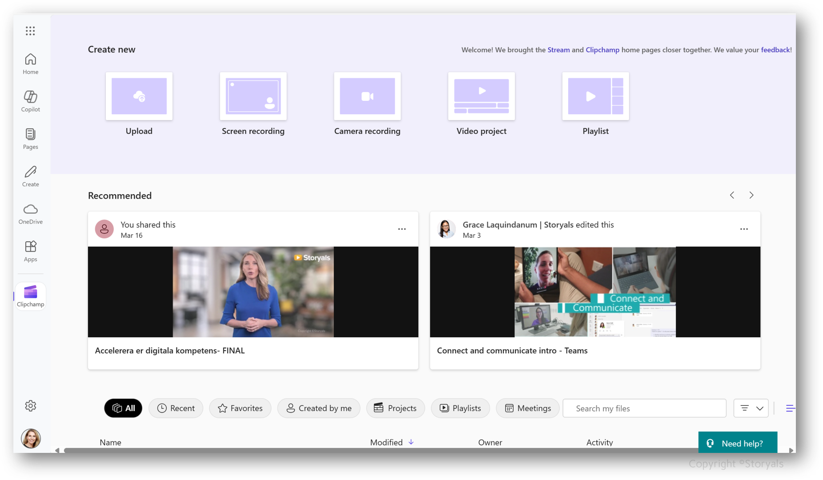The height and width of the screenshot is (480, 823).
Task: Open the Stream link in welcome message
Action: click(x=558, y=50)
